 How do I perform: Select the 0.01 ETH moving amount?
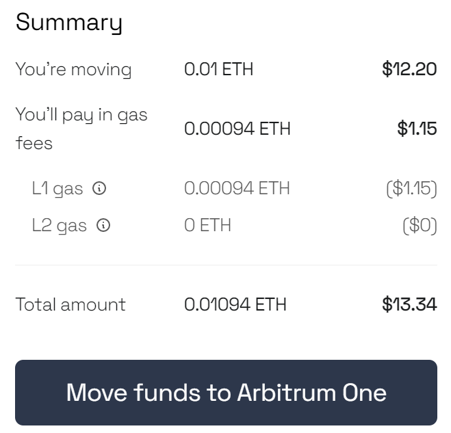[218, 69]
